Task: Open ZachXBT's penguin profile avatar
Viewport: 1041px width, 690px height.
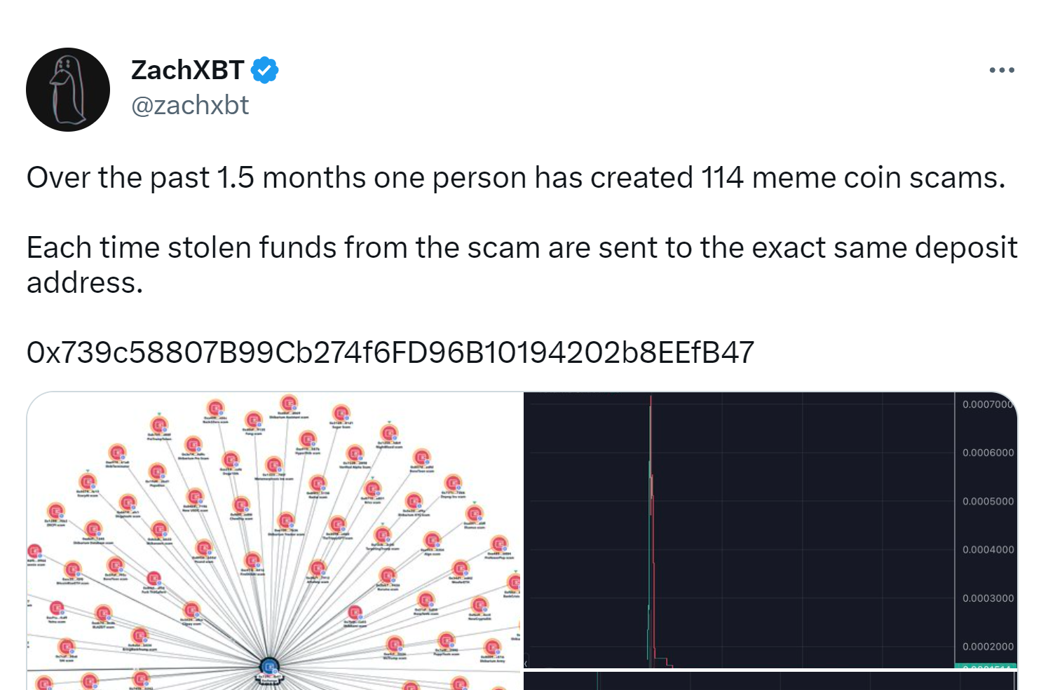Action: tap(68, 90)
